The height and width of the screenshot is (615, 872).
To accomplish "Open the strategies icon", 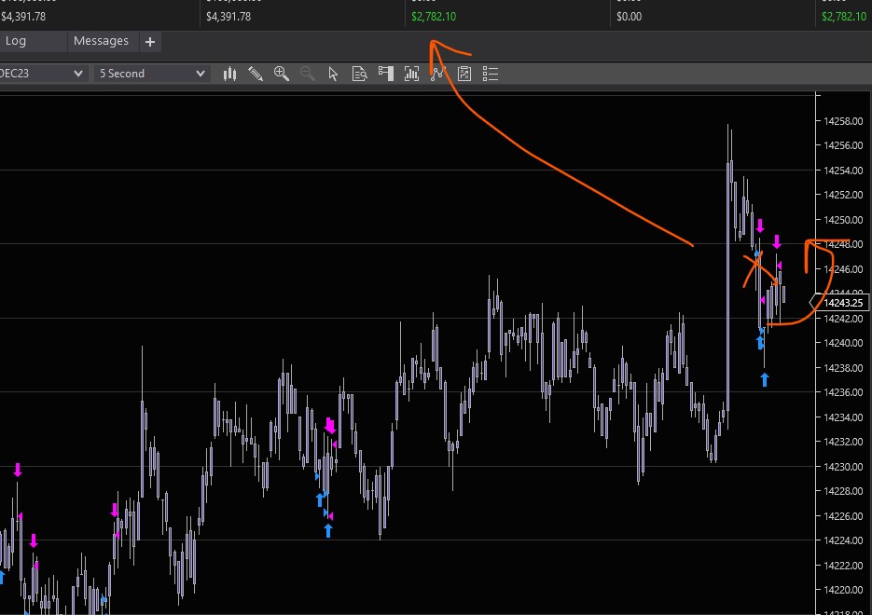I will (464, 74).
